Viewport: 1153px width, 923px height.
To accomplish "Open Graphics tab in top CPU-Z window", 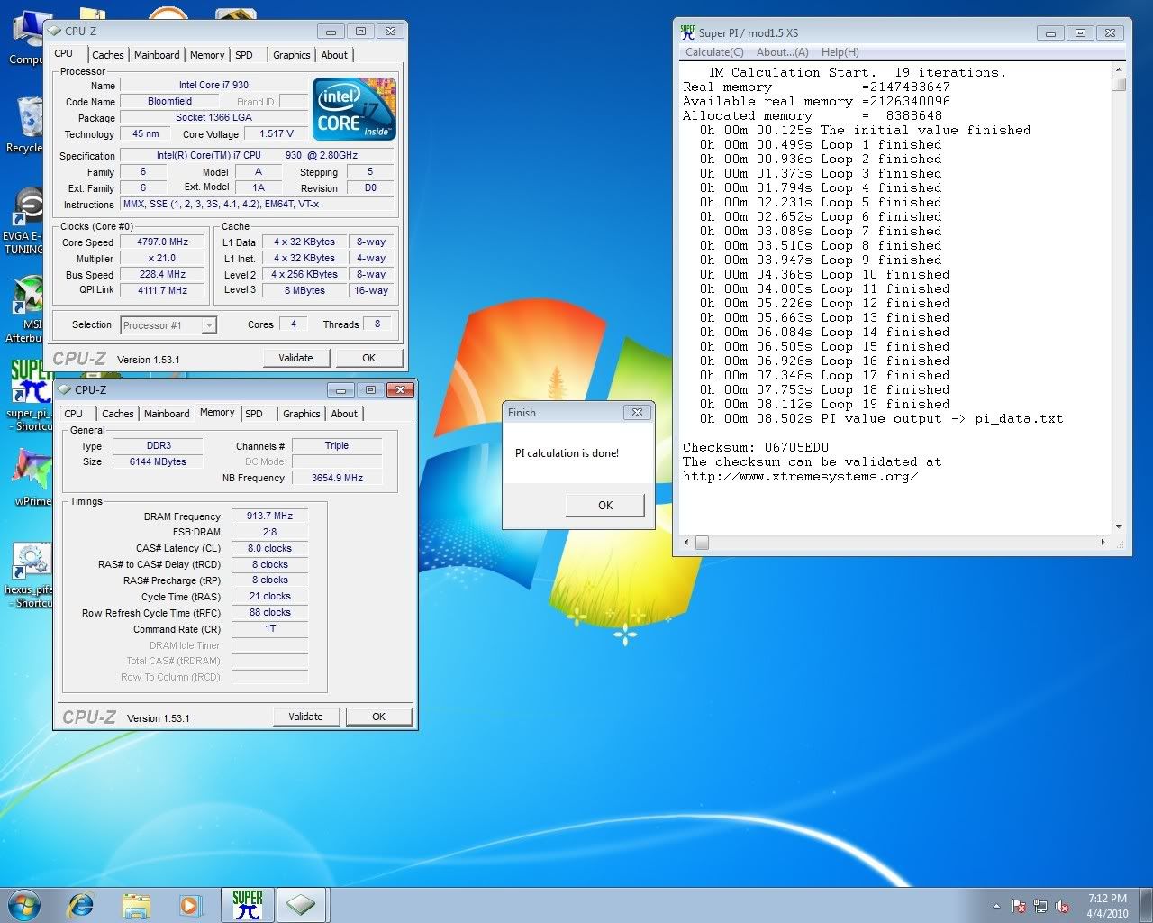I will pos(292,55).
